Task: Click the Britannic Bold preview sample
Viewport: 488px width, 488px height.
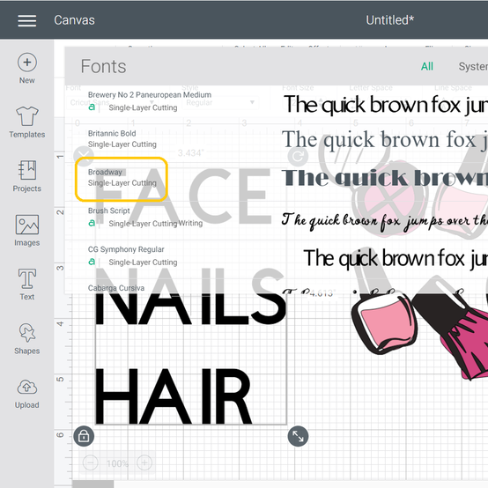Action: (385, 139)
